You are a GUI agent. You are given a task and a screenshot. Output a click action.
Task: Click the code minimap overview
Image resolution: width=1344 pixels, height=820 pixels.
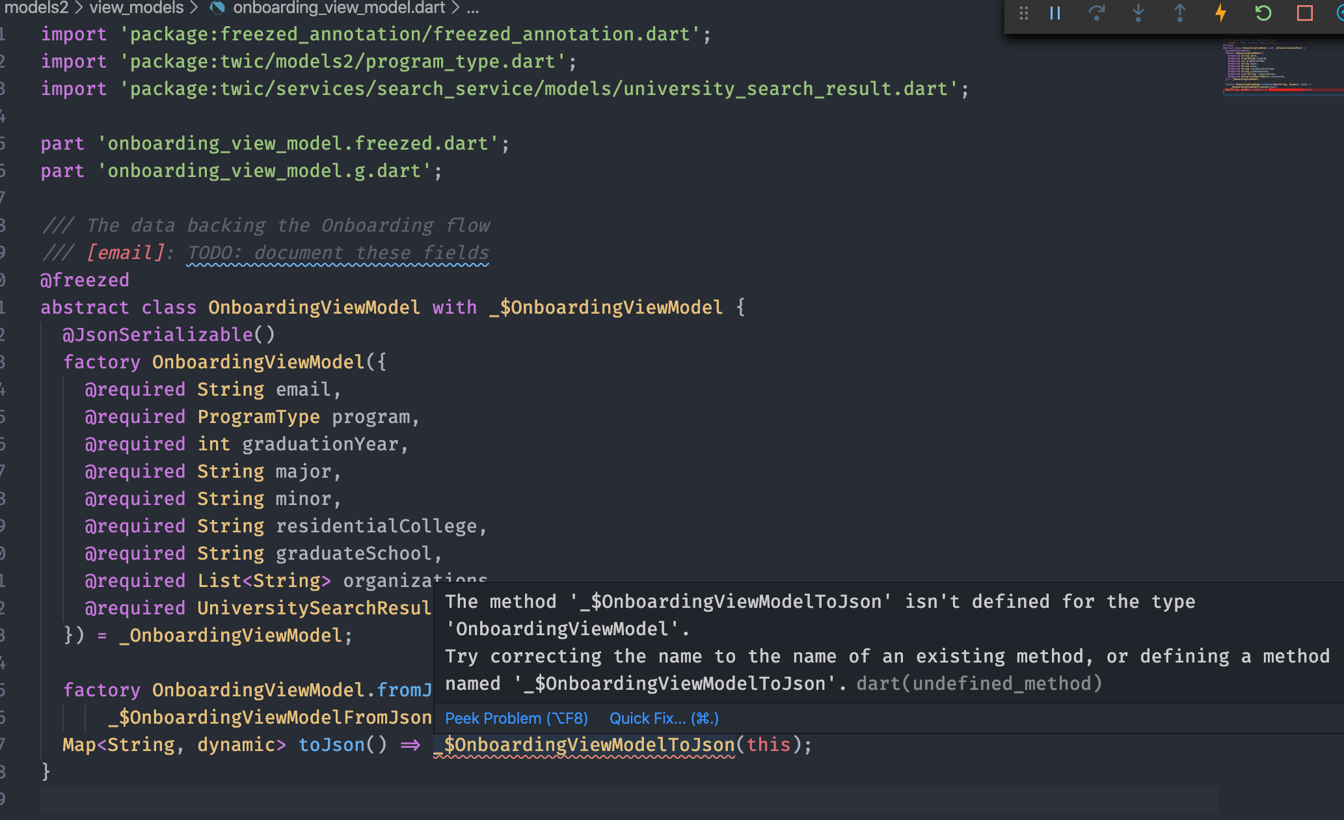pos(1282,65)
